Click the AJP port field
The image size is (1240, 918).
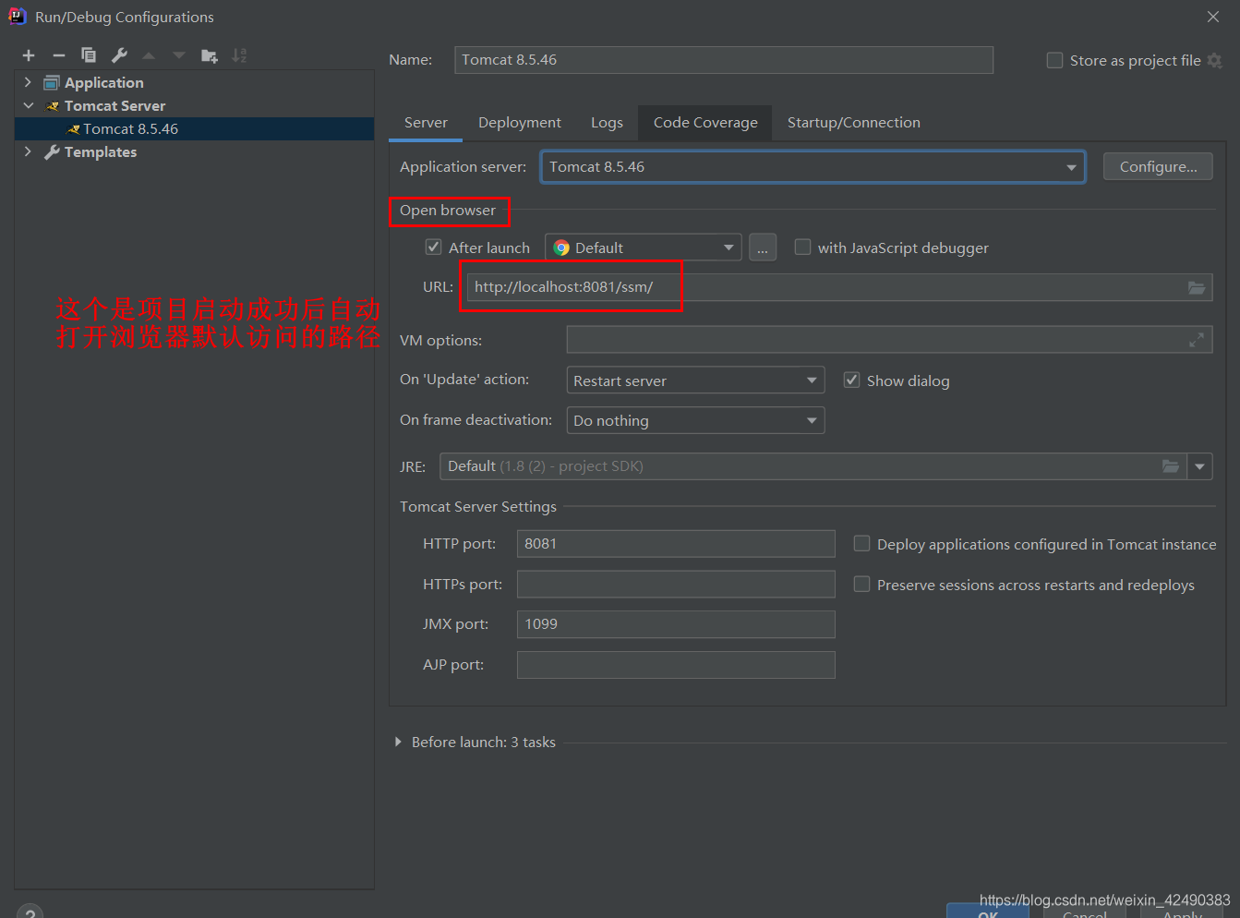[x=676, y=665]
